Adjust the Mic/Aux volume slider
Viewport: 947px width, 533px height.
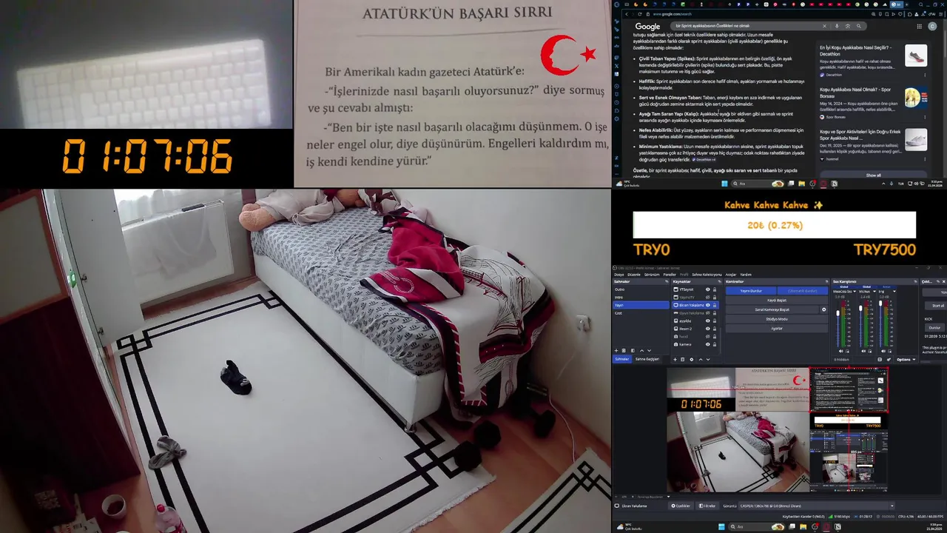860,308
